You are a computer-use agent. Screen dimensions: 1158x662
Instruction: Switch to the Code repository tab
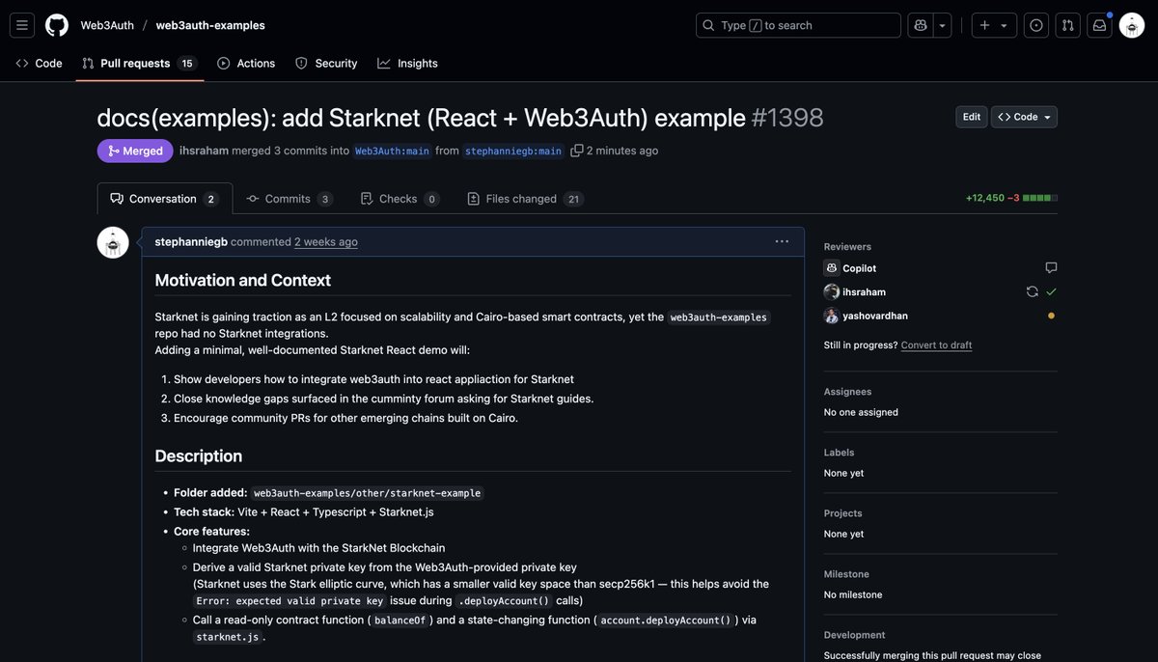[40, 64]
